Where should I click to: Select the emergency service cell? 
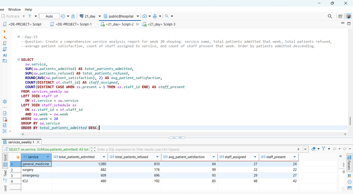[36, 175]
